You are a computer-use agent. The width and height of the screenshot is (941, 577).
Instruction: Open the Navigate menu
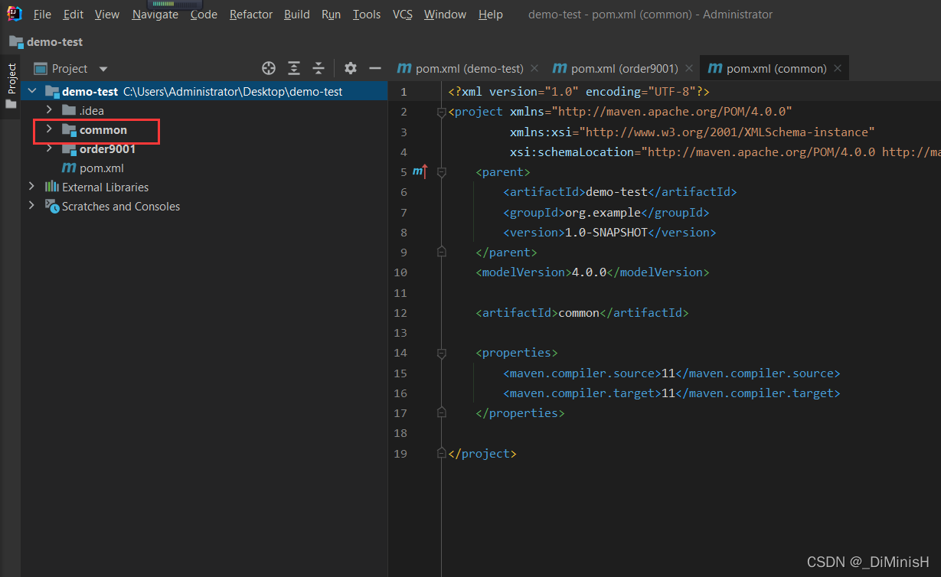[x=155, y=15]
